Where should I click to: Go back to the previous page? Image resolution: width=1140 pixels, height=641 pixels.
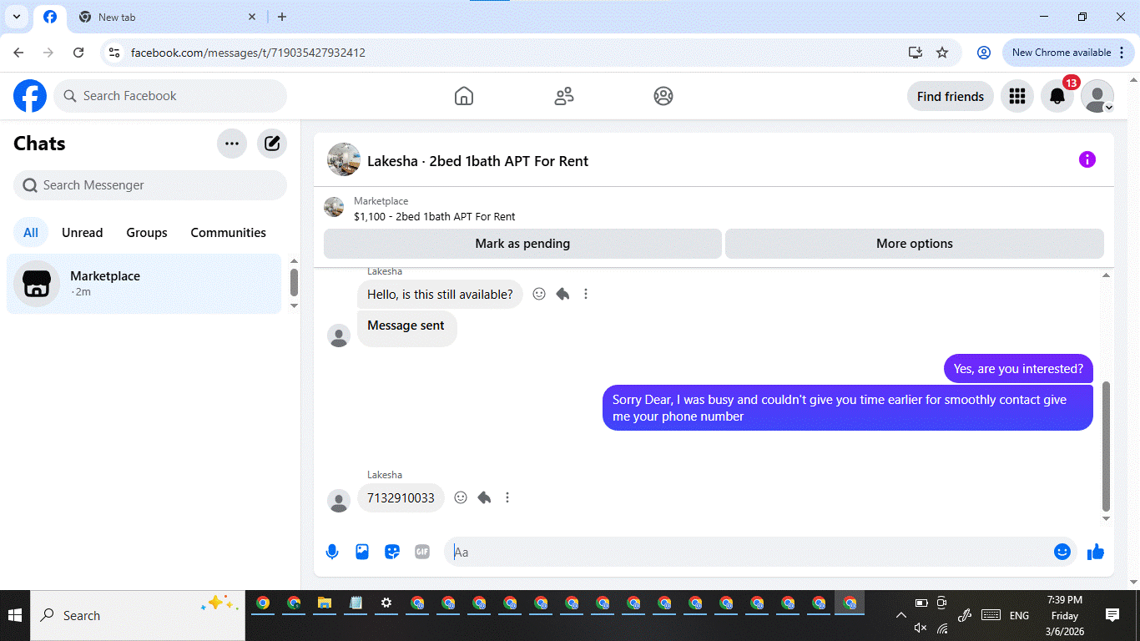[x=18, y=53]
